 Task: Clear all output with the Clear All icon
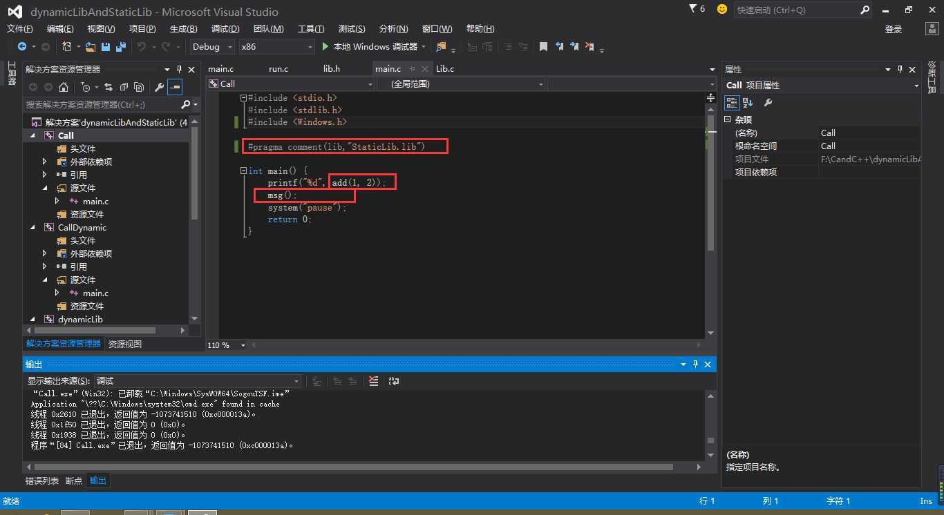click(x=373, y=380)
